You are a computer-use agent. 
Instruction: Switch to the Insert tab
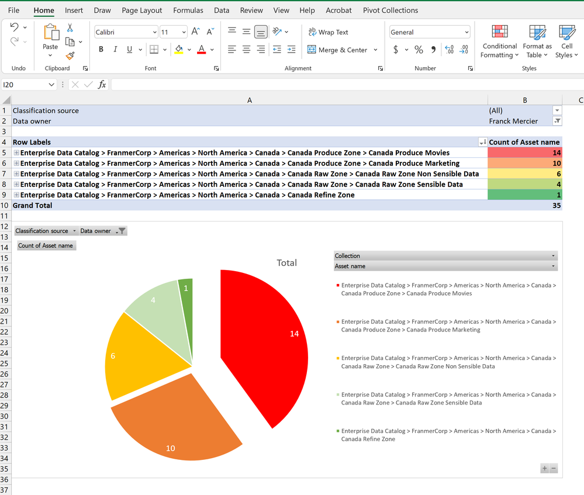74,11
